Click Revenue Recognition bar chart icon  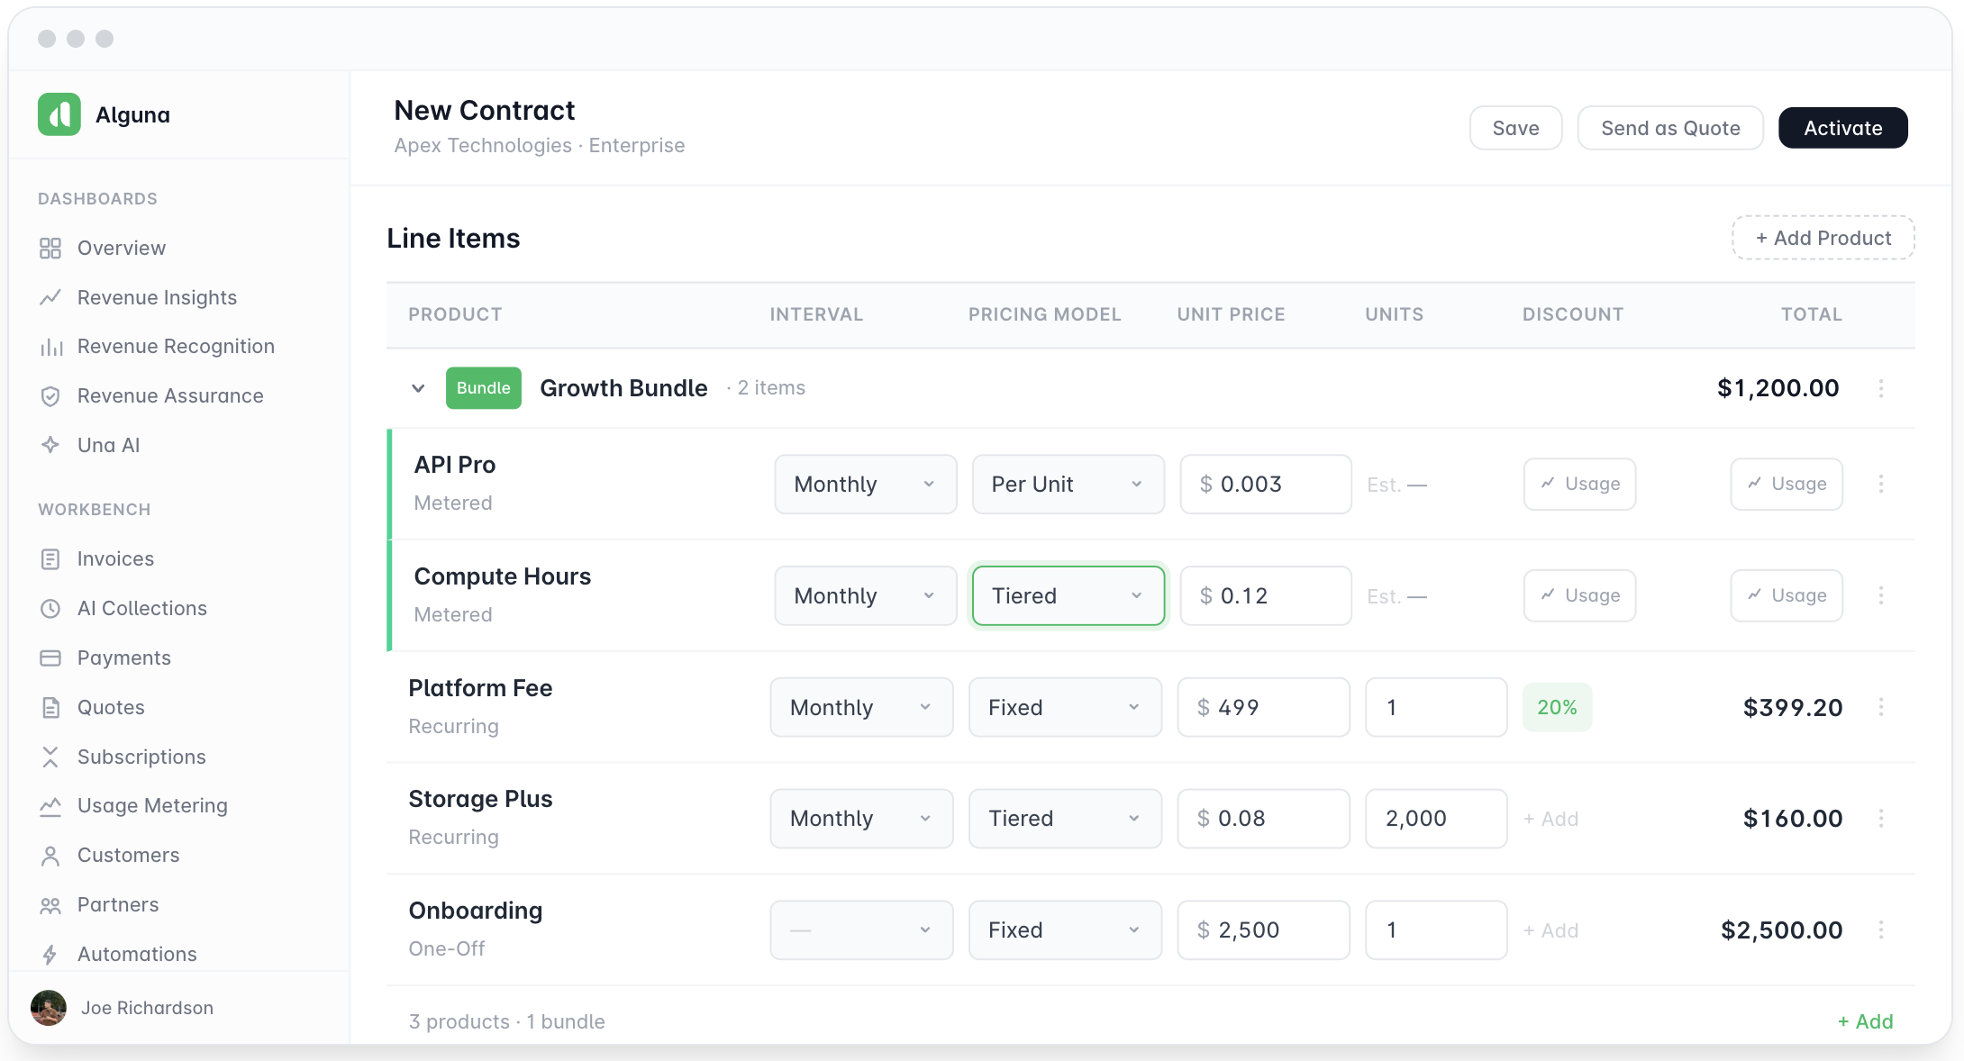tap(50, 347)
